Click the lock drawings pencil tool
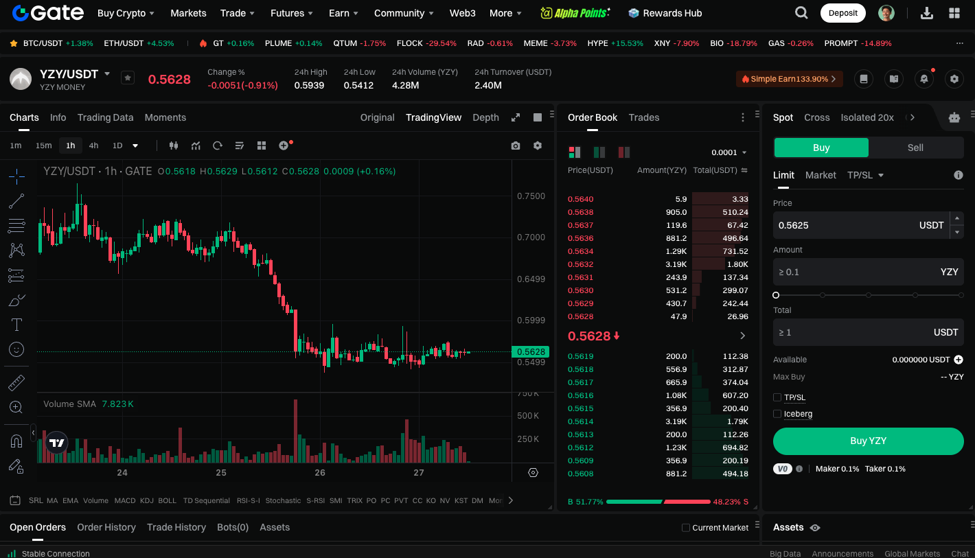This screenshot has width=975, height=558. 16,465
